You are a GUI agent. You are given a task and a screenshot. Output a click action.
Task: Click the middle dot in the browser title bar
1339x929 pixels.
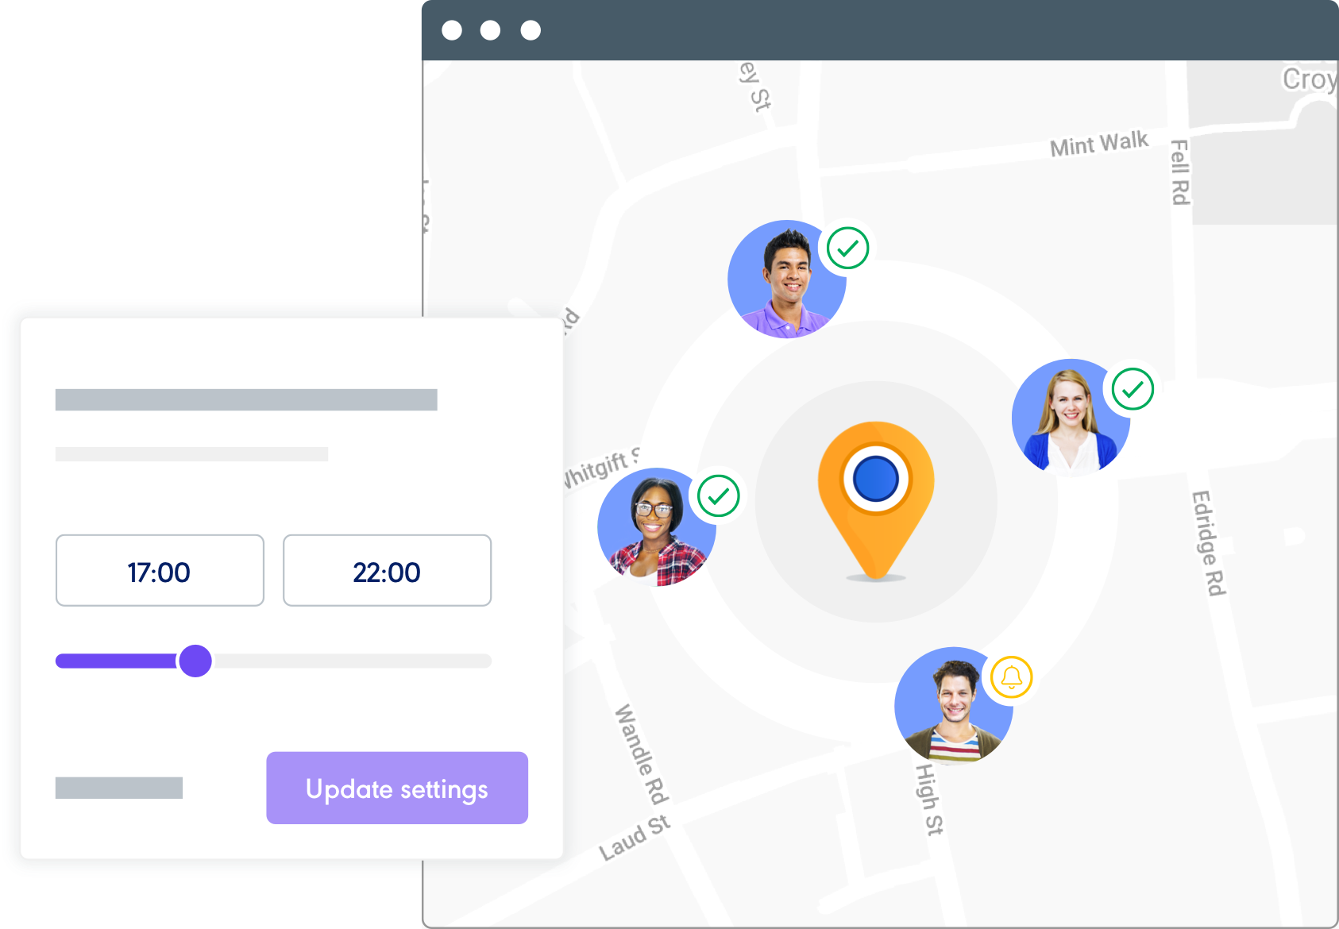coord(489,29)
